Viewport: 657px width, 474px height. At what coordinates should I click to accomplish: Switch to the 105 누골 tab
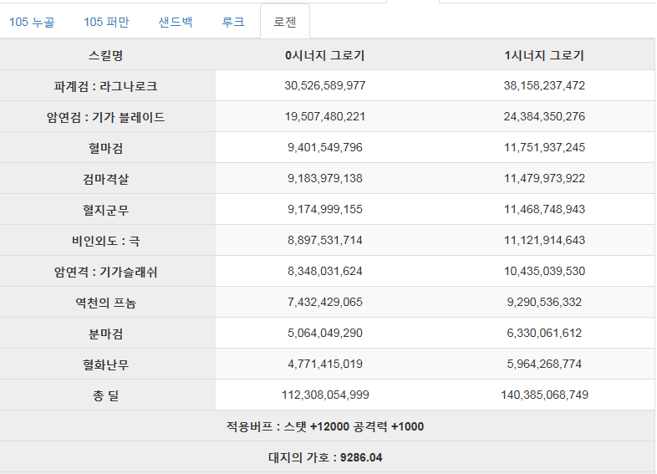32,22
